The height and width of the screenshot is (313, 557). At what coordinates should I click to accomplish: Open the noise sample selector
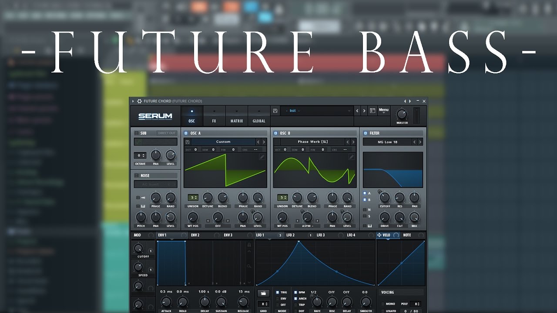point(155,184)
